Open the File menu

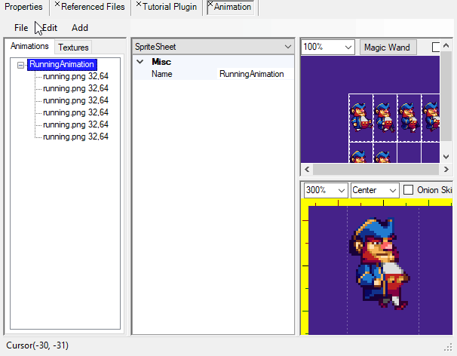coord(21,28)
